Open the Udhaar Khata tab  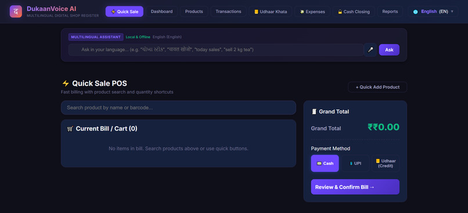pyautogui.click(x=271, y=12)
